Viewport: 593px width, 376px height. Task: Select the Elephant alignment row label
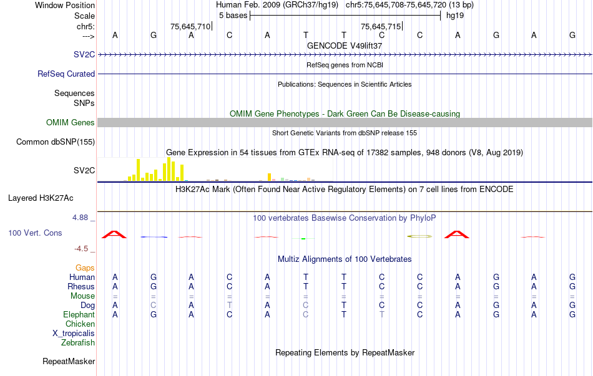coord(79,314)
